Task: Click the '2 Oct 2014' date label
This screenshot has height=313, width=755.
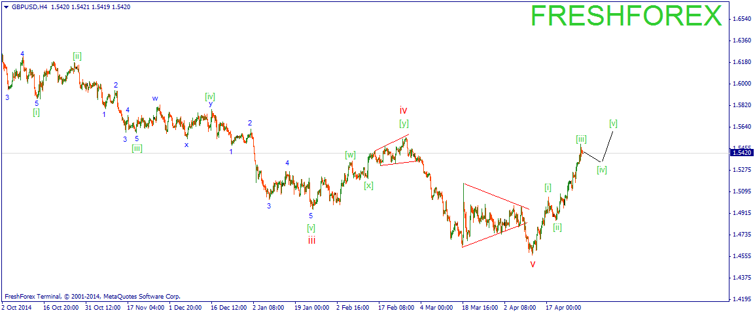Action: point(17,306)
